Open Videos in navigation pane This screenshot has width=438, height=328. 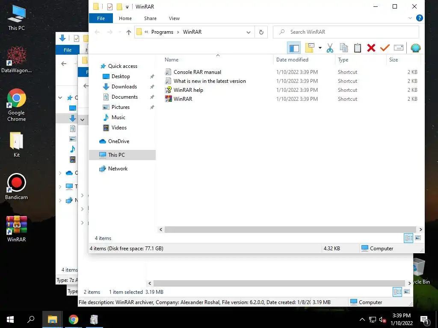[119, 128]
